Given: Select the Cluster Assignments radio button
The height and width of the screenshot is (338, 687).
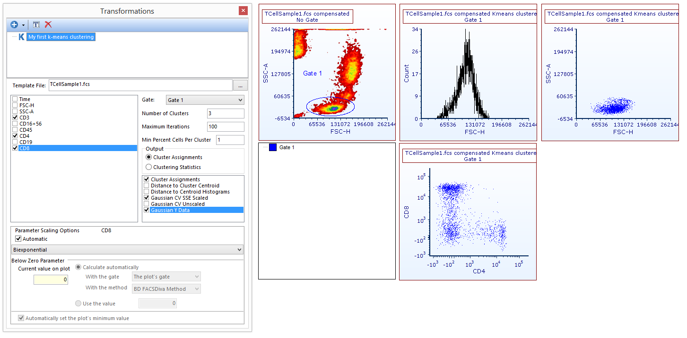Looking at the screenshot, I should click(149, 157).
